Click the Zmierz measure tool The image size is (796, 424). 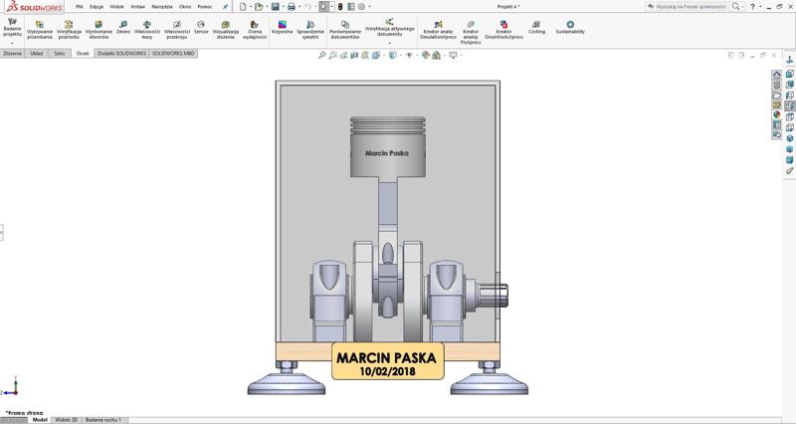(123, 24)
